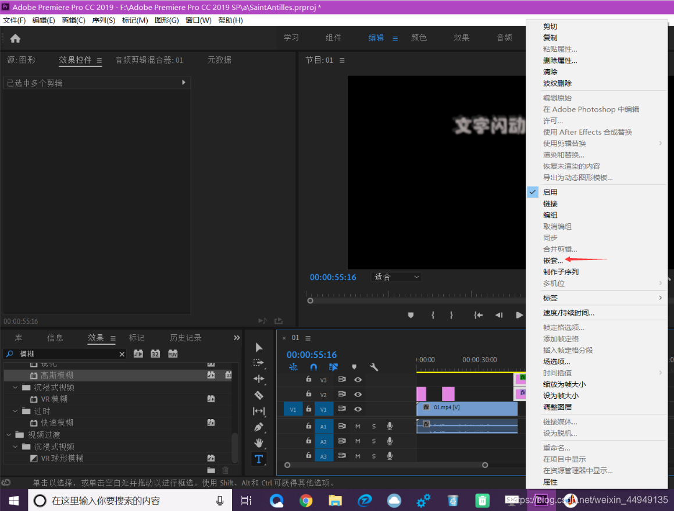Click the program monitor Add Marker icon
This screenshot has width=674, height=511.
(411, 315)
